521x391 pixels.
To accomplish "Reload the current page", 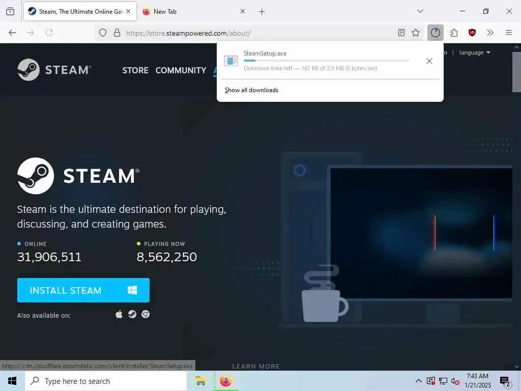I will tap(49, 33).
